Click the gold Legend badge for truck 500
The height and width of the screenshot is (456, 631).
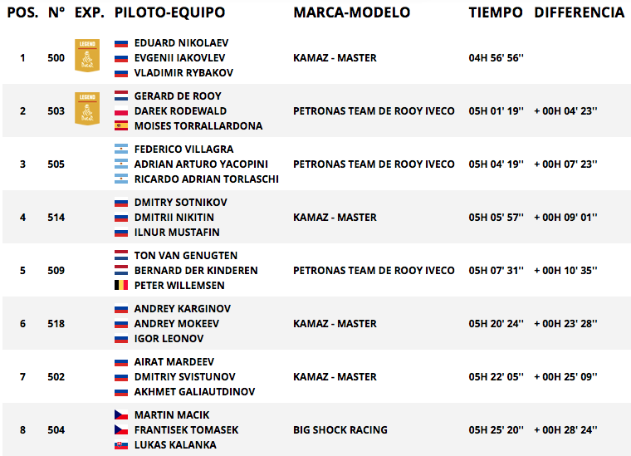[x=87, y=56]
